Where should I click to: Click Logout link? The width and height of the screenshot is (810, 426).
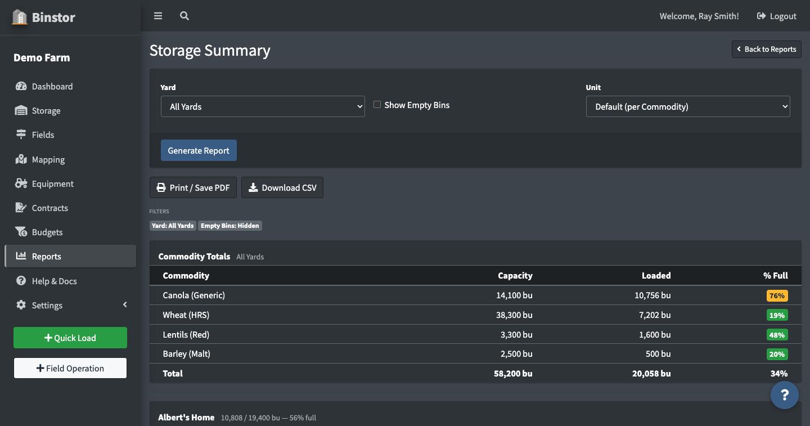pyautogui.click(x=777, y=16)
